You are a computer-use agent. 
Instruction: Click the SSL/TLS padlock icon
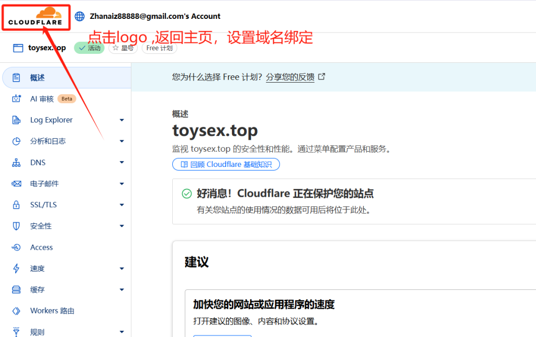pos(16,205)
